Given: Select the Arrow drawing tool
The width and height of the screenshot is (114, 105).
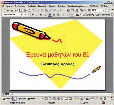Looking at the screenshot, I should coord(42,99).
